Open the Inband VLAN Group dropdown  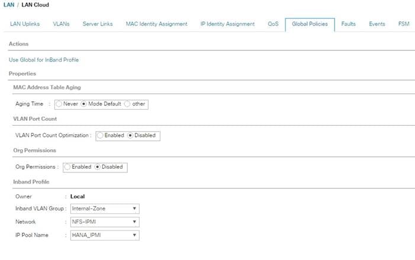coord(105,208)
